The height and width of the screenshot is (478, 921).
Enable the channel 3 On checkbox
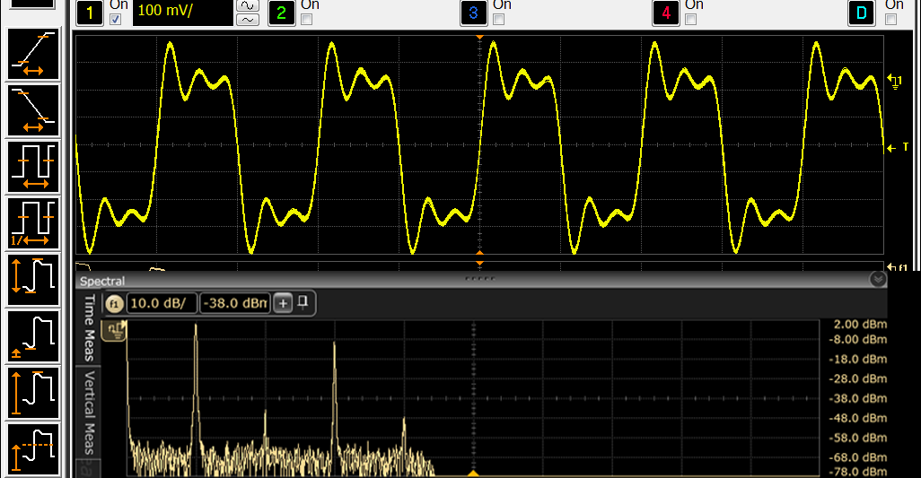coord(499,20)
